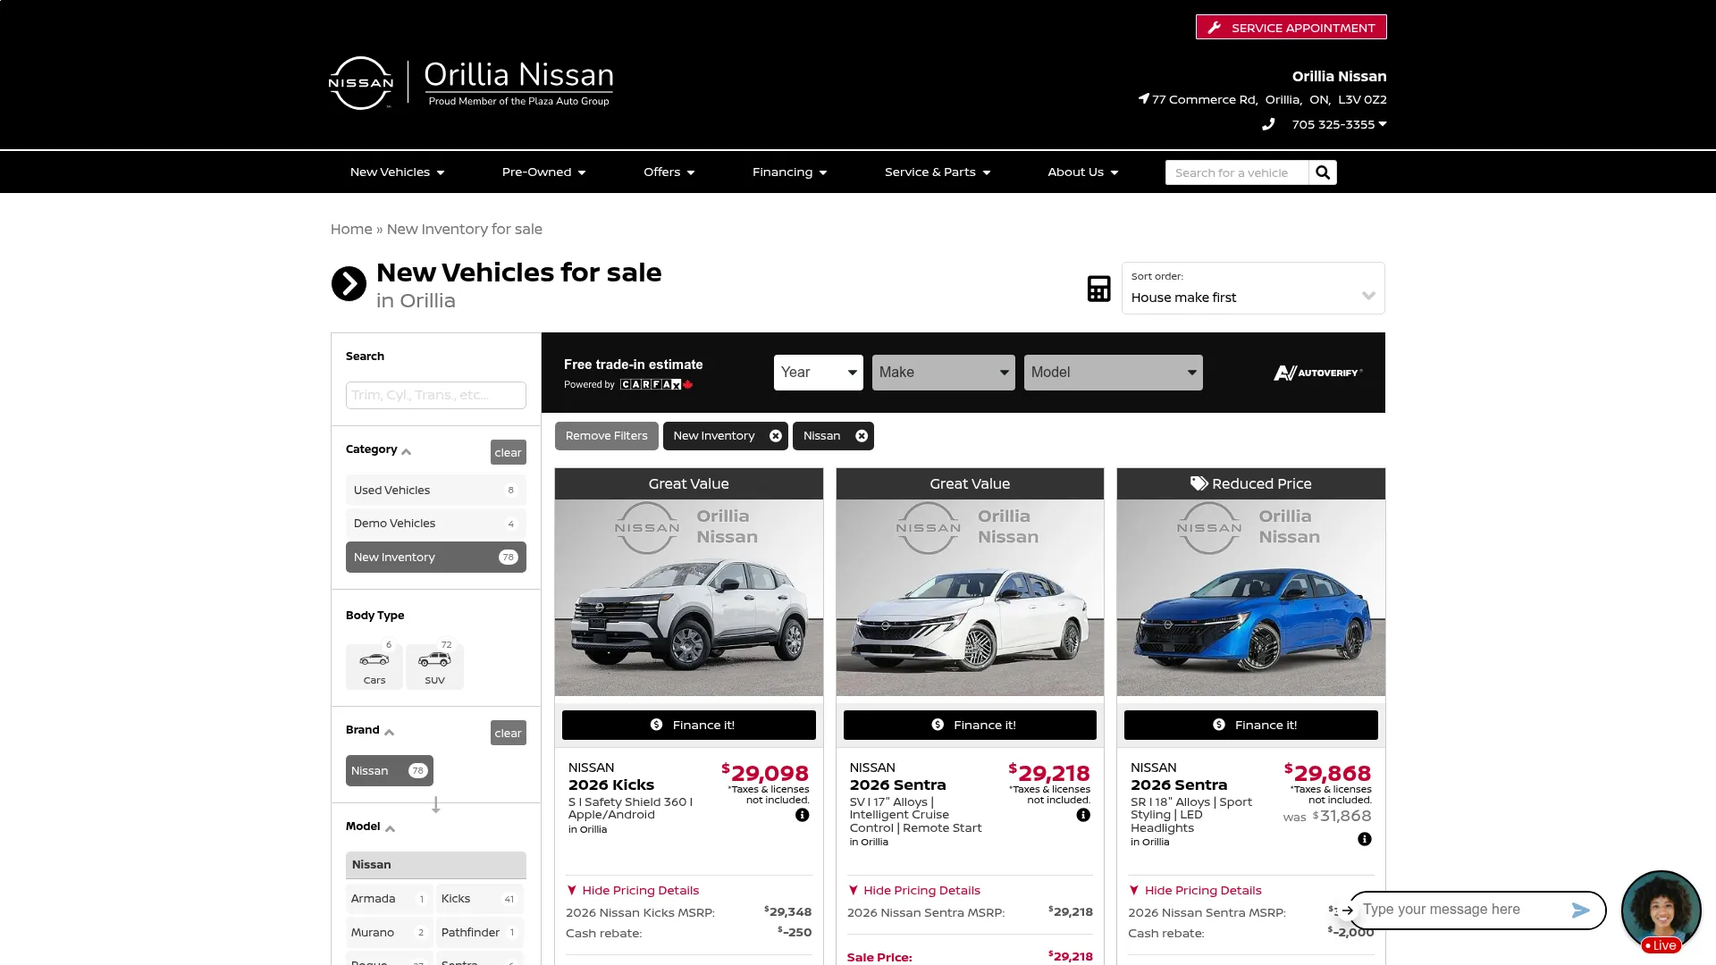Image resolution: width=1716 pixels, height=965 pixels.
Task: Click the info icon under the Kicks price
Action: [803, 815]
